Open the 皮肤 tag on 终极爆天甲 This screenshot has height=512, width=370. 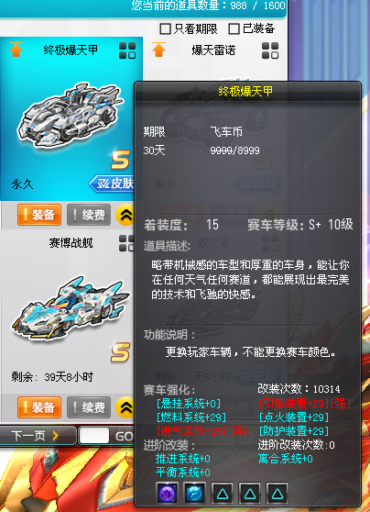(112, 184)
